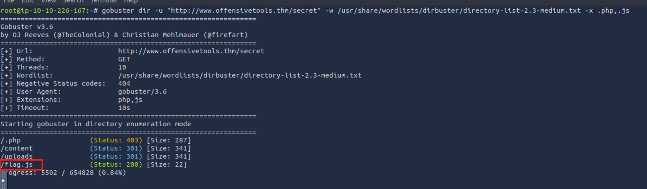647x189 pixels.
Task: Click the target URL in the command
Action: click(x=244, y=10)
